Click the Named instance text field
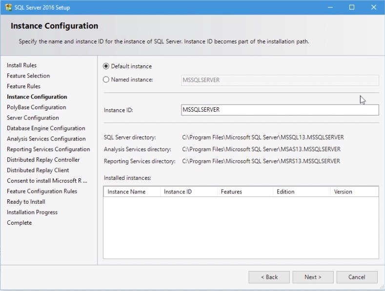 [x=280, y=80]
